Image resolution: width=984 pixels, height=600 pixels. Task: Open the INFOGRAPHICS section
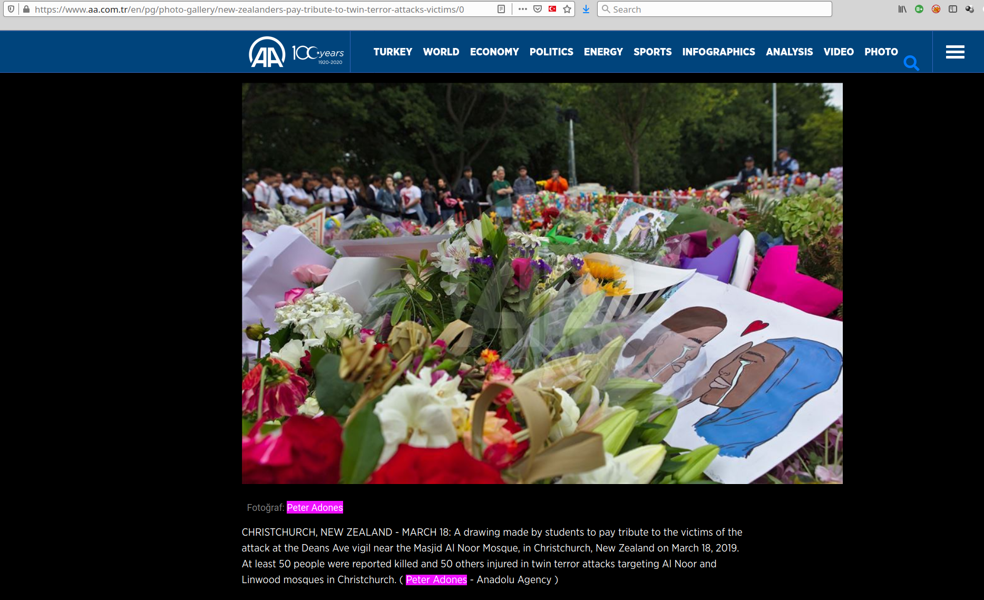tap(718, 52)
